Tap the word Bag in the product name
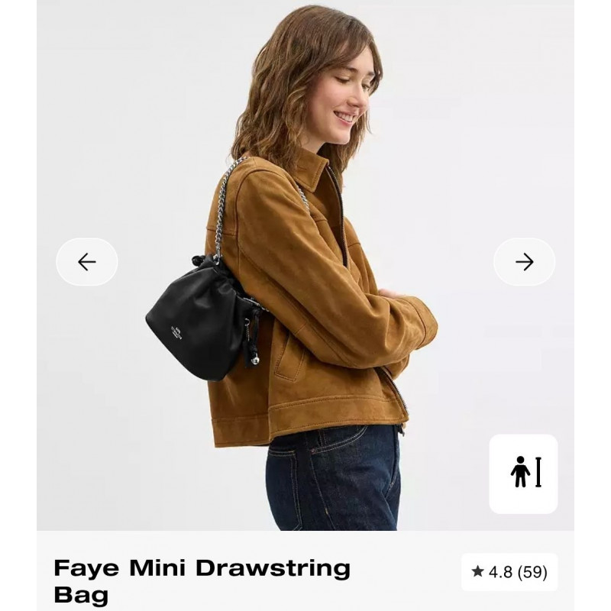Viewport: 611px width, 611px height. pyautogui.click(x=81, y=595)
